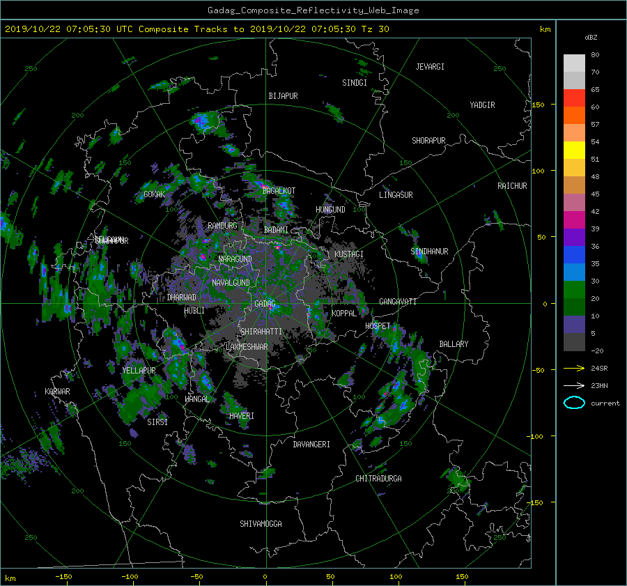Click the dBZ legend heading

[x=591, y=37]
